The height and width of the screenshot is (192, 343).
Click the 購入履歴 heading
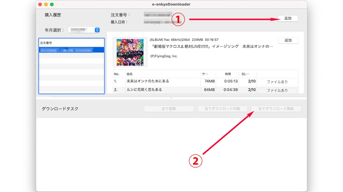pos(53,15)
